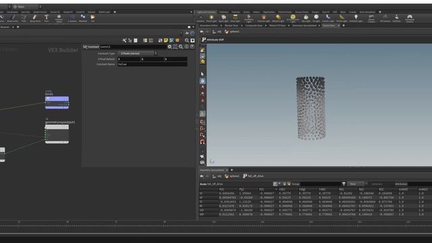
Task: Open the Rigid Bodies shelf tab
Action: tap(269, 12)
